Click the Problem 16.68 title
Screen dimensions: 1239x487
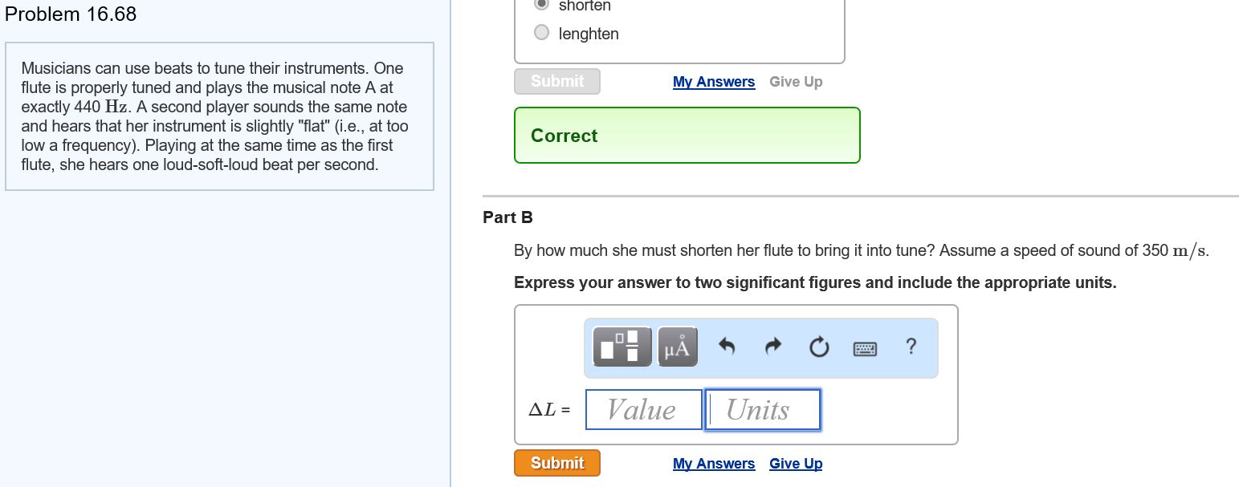click(x=71, y=14)
